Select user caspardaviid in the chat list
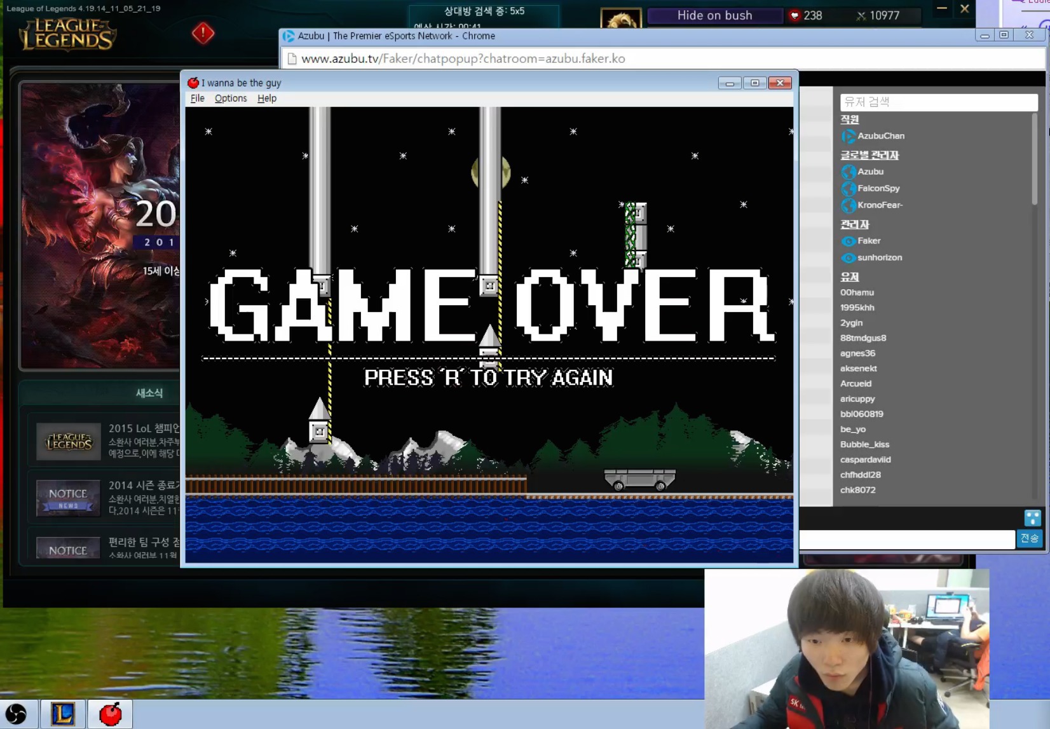 (x=866, y=460)
